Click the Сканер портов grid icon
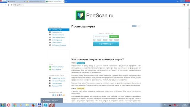The height and width of the screenshot is (107, 190). [x=50, y=32]
